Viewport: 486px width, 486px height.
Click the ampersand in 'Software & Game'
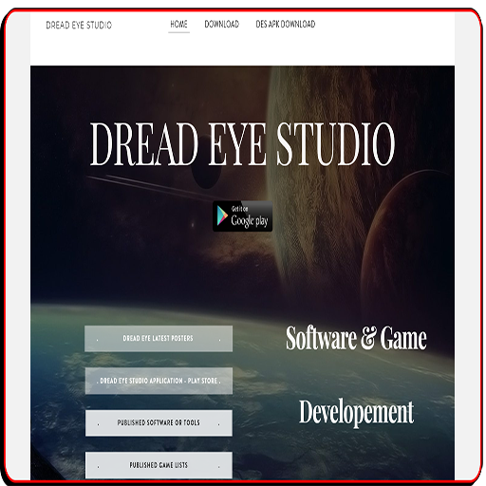pos(368,338)
